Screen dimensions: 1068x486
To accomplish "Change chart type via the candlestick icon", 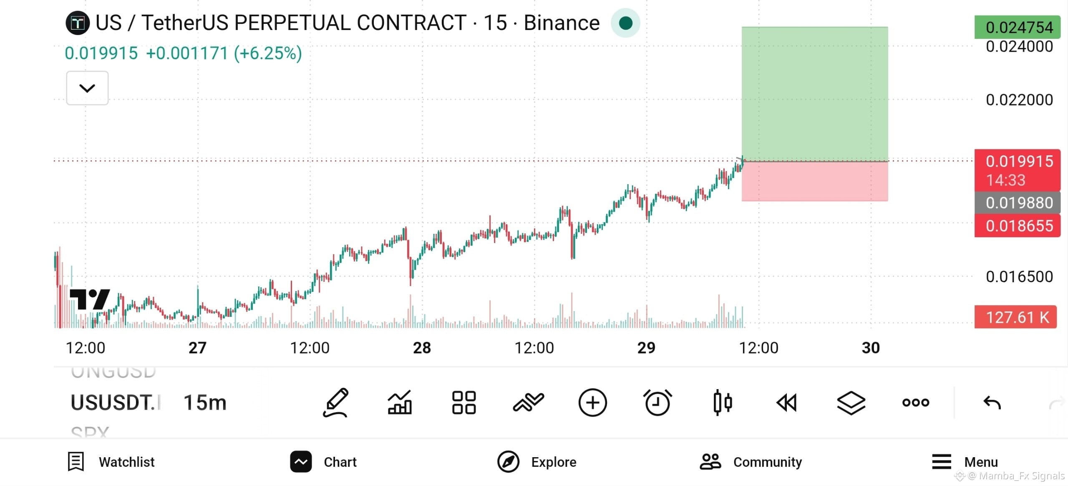I will point(723,402).
